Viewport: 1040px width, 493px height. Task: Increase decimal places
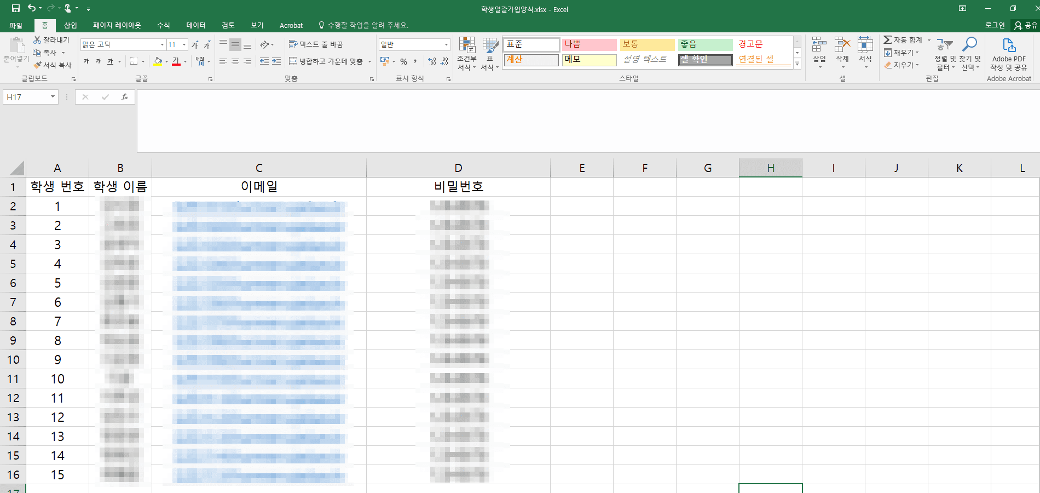pos(432,61)
